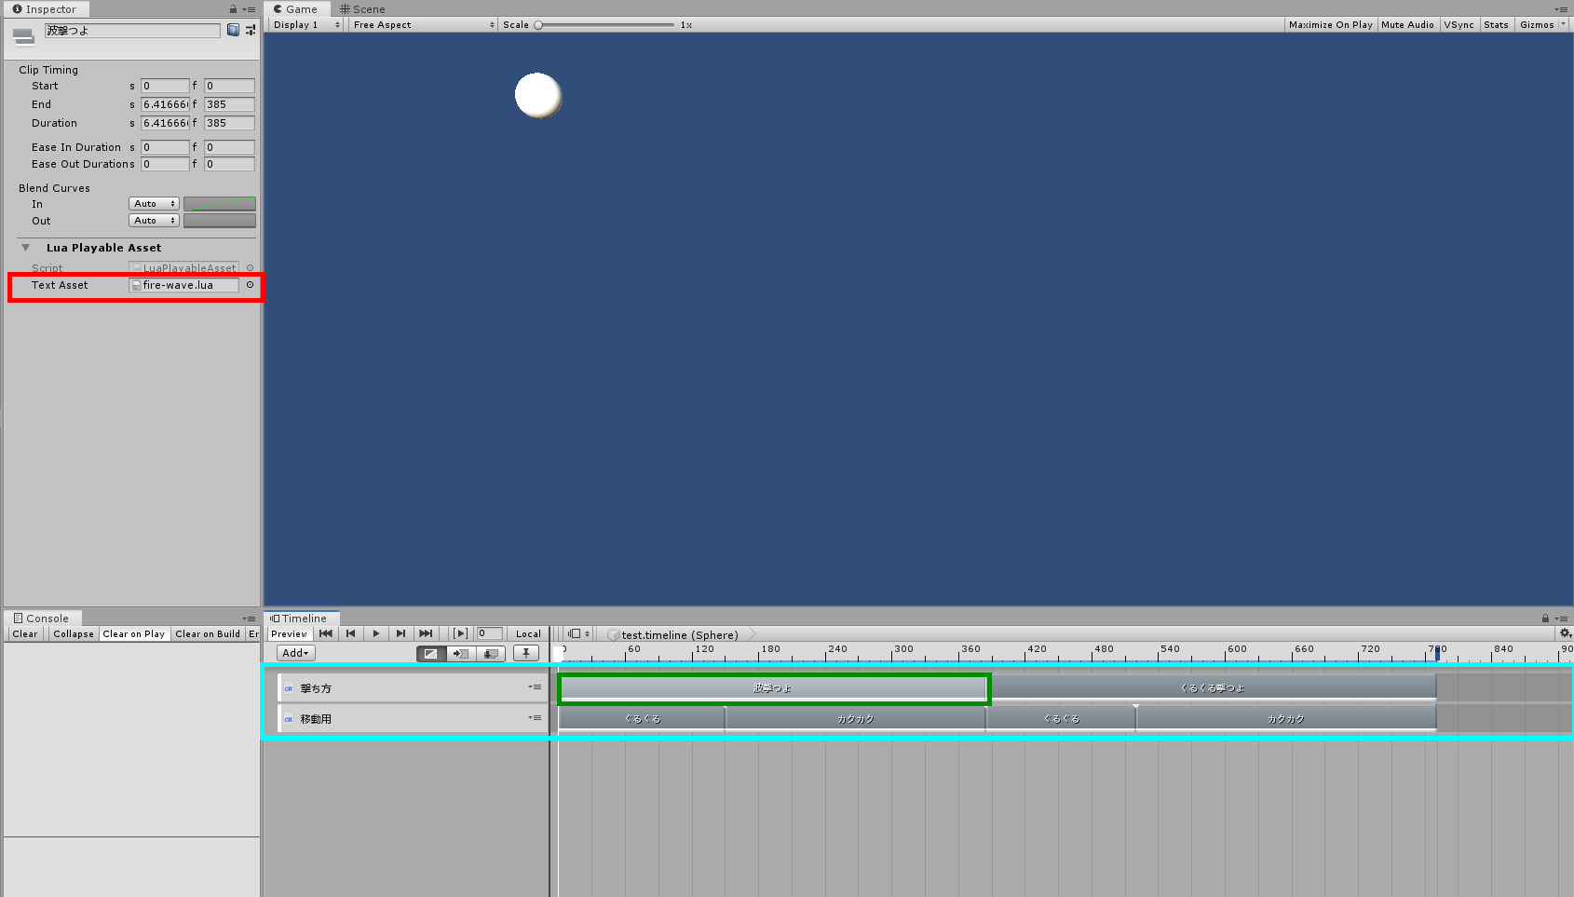
Task: Switch to the Scene tab
Action: pyautogui.click(x=362, y=9)
